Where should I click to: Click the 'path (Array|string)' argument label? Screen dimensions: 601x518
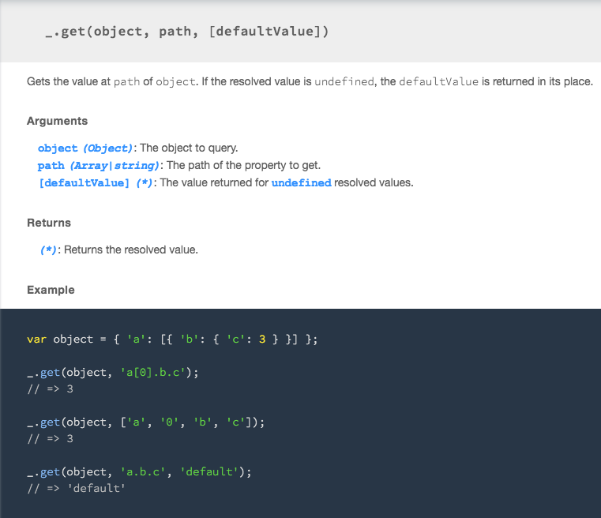(x=98, y=166)
